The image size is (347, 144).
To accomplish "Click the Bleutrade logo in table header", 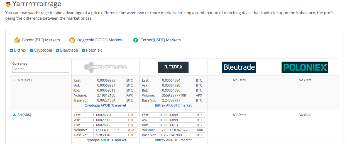I will coord(239,67).
